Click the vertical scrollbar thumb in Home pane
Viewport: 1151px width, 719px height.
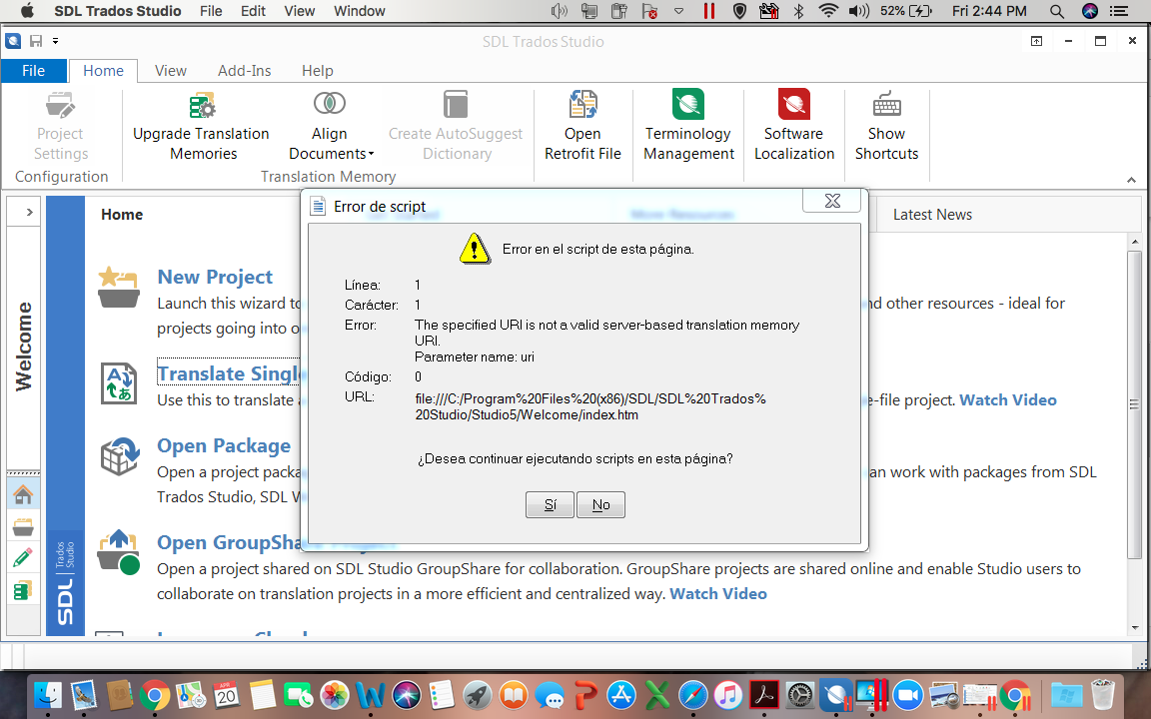(1135, 405)
